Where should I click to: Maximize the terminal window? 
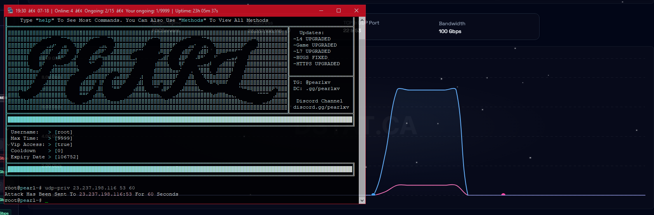pos(339,10)
